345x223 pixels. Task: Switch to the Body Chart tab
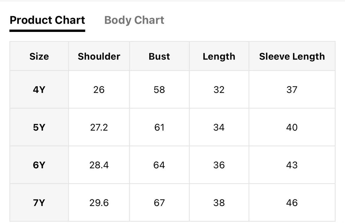tap(134, 20)
